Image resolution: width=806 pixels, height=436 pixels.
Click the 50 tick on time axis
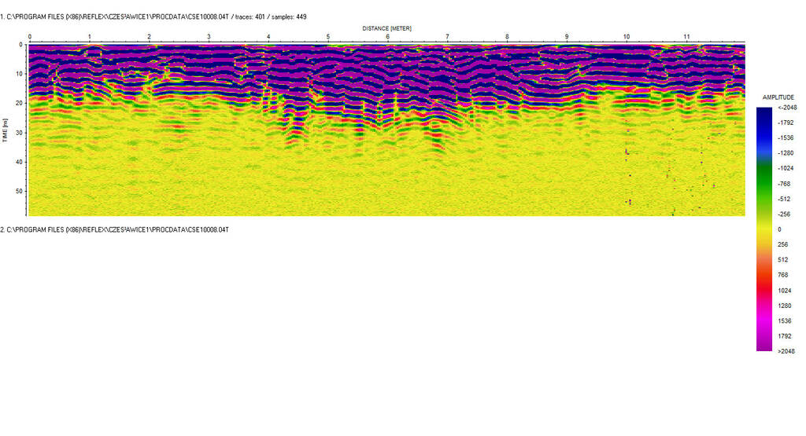point(19,191)
